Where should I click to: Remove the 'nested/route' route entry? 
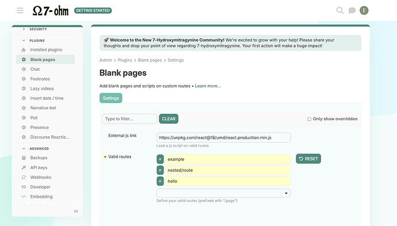(160, 170)
